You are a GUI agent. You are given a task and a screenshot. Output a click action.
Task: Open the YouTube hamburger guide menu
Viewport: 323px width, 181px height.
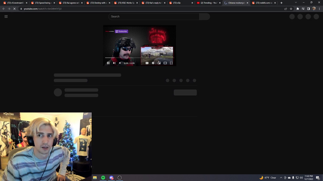tap(6, 17)
